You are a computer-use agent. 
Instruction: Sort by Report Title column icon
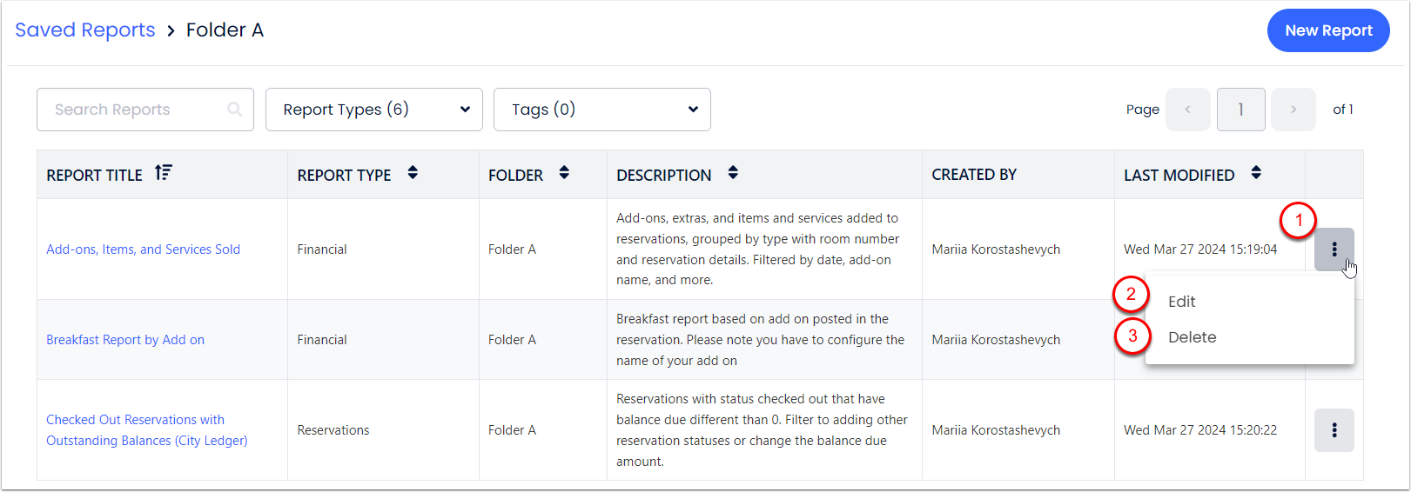[164, 173]
